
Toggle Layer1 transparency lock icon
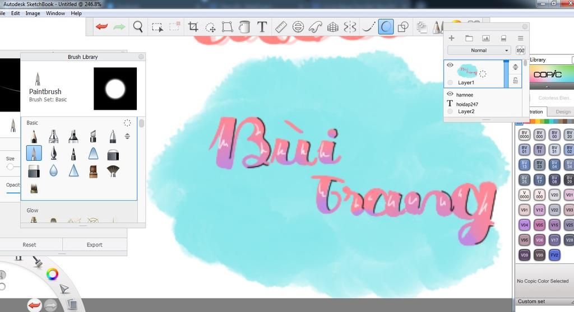515,81
